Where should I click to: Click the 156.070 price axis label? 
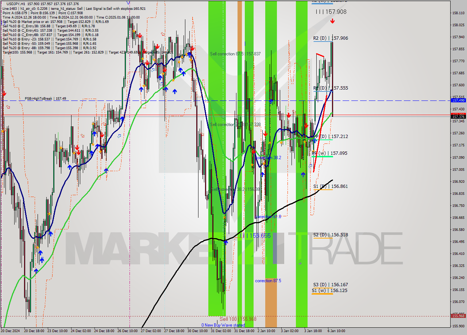click(458, 301)
